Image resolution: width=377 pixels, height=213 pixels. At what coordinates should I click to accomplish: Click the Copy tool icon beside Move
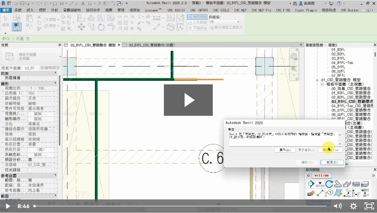coord(91,27)
